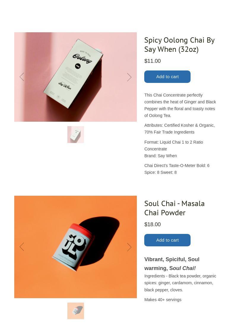Click the Vibrant, Spiciful, Soul warming heading
The height and width of the screenshot is (334, 233).
pyautogui.click(x=172, y=264)
